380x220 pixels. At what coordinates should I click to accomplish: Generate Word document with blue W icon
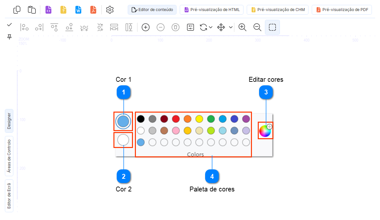[78, 10]
